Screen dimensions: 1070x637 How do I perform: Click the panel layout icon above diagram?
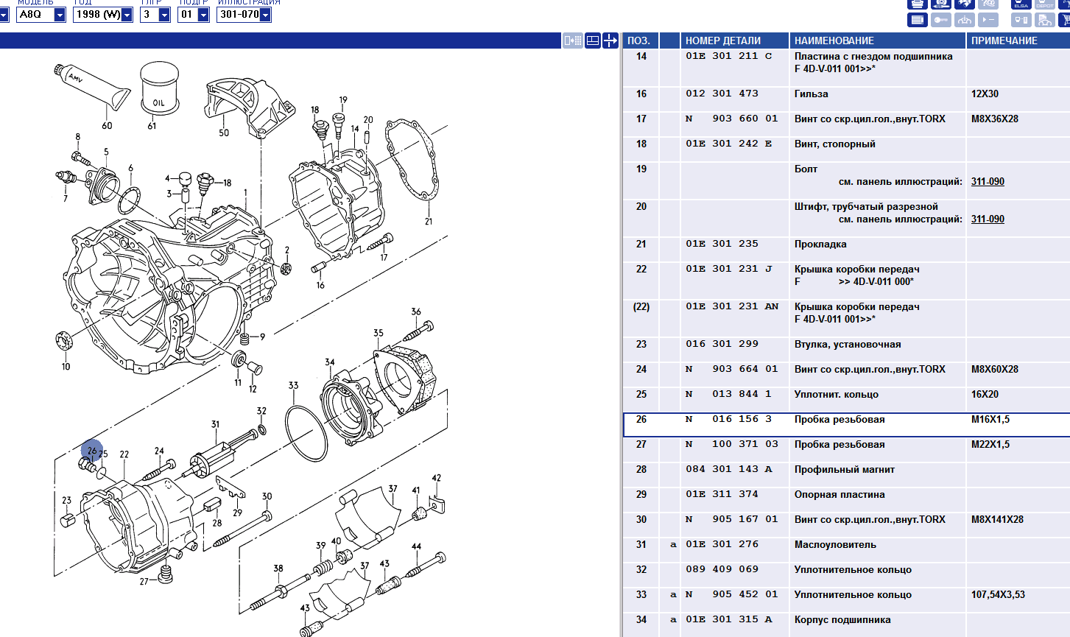pos(593,41)
